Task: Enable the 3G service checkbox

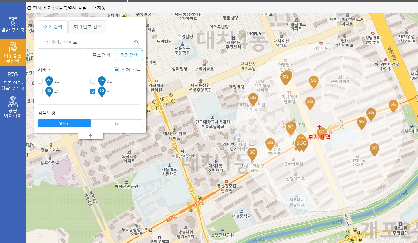Action: (93, 81)
